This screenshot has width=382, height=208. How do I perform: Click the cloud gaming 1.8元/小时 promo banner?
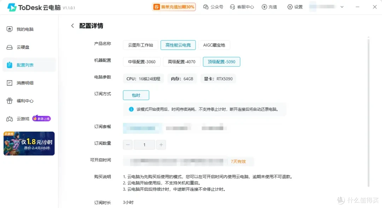pos(29,144)
